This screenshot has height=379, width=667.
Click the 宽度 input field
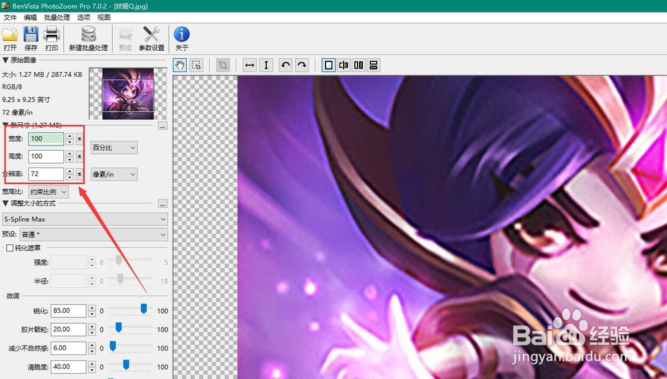[x=46, y=139]
